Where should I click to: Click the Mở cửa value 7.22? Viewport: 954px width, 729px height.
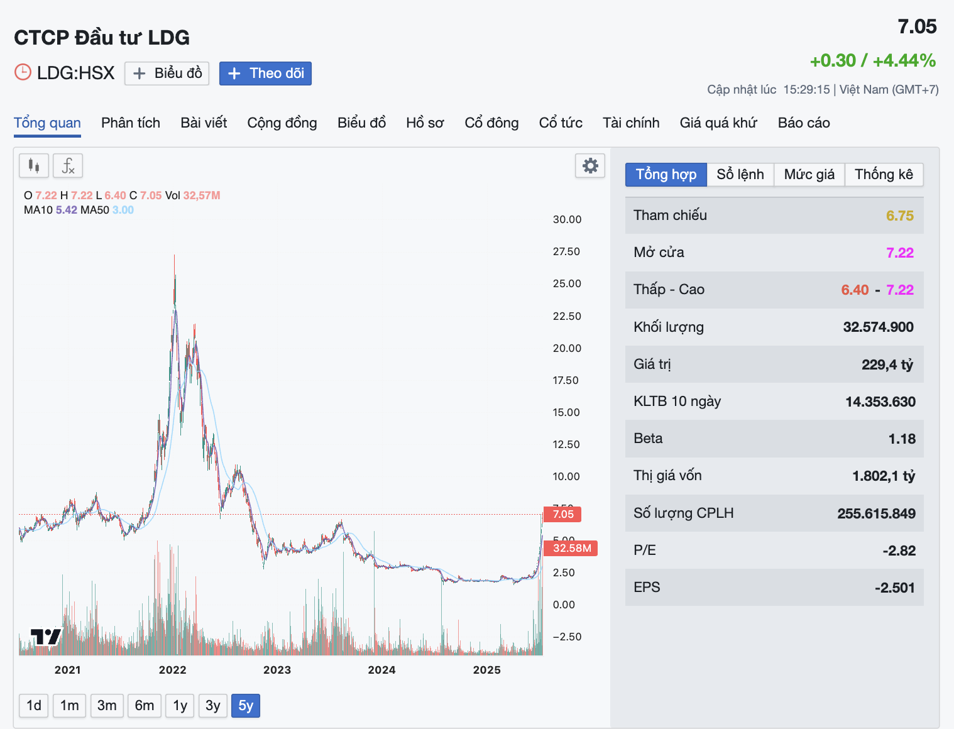900,253
